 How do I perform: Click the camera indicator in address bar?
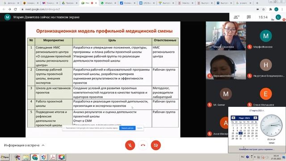[x=258, y=9]
